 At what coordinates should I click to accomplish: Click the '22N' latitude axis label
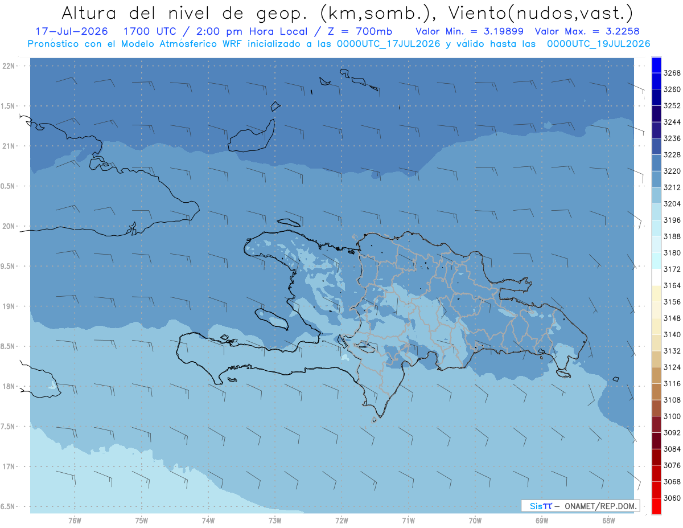click(x=9, y=66)
